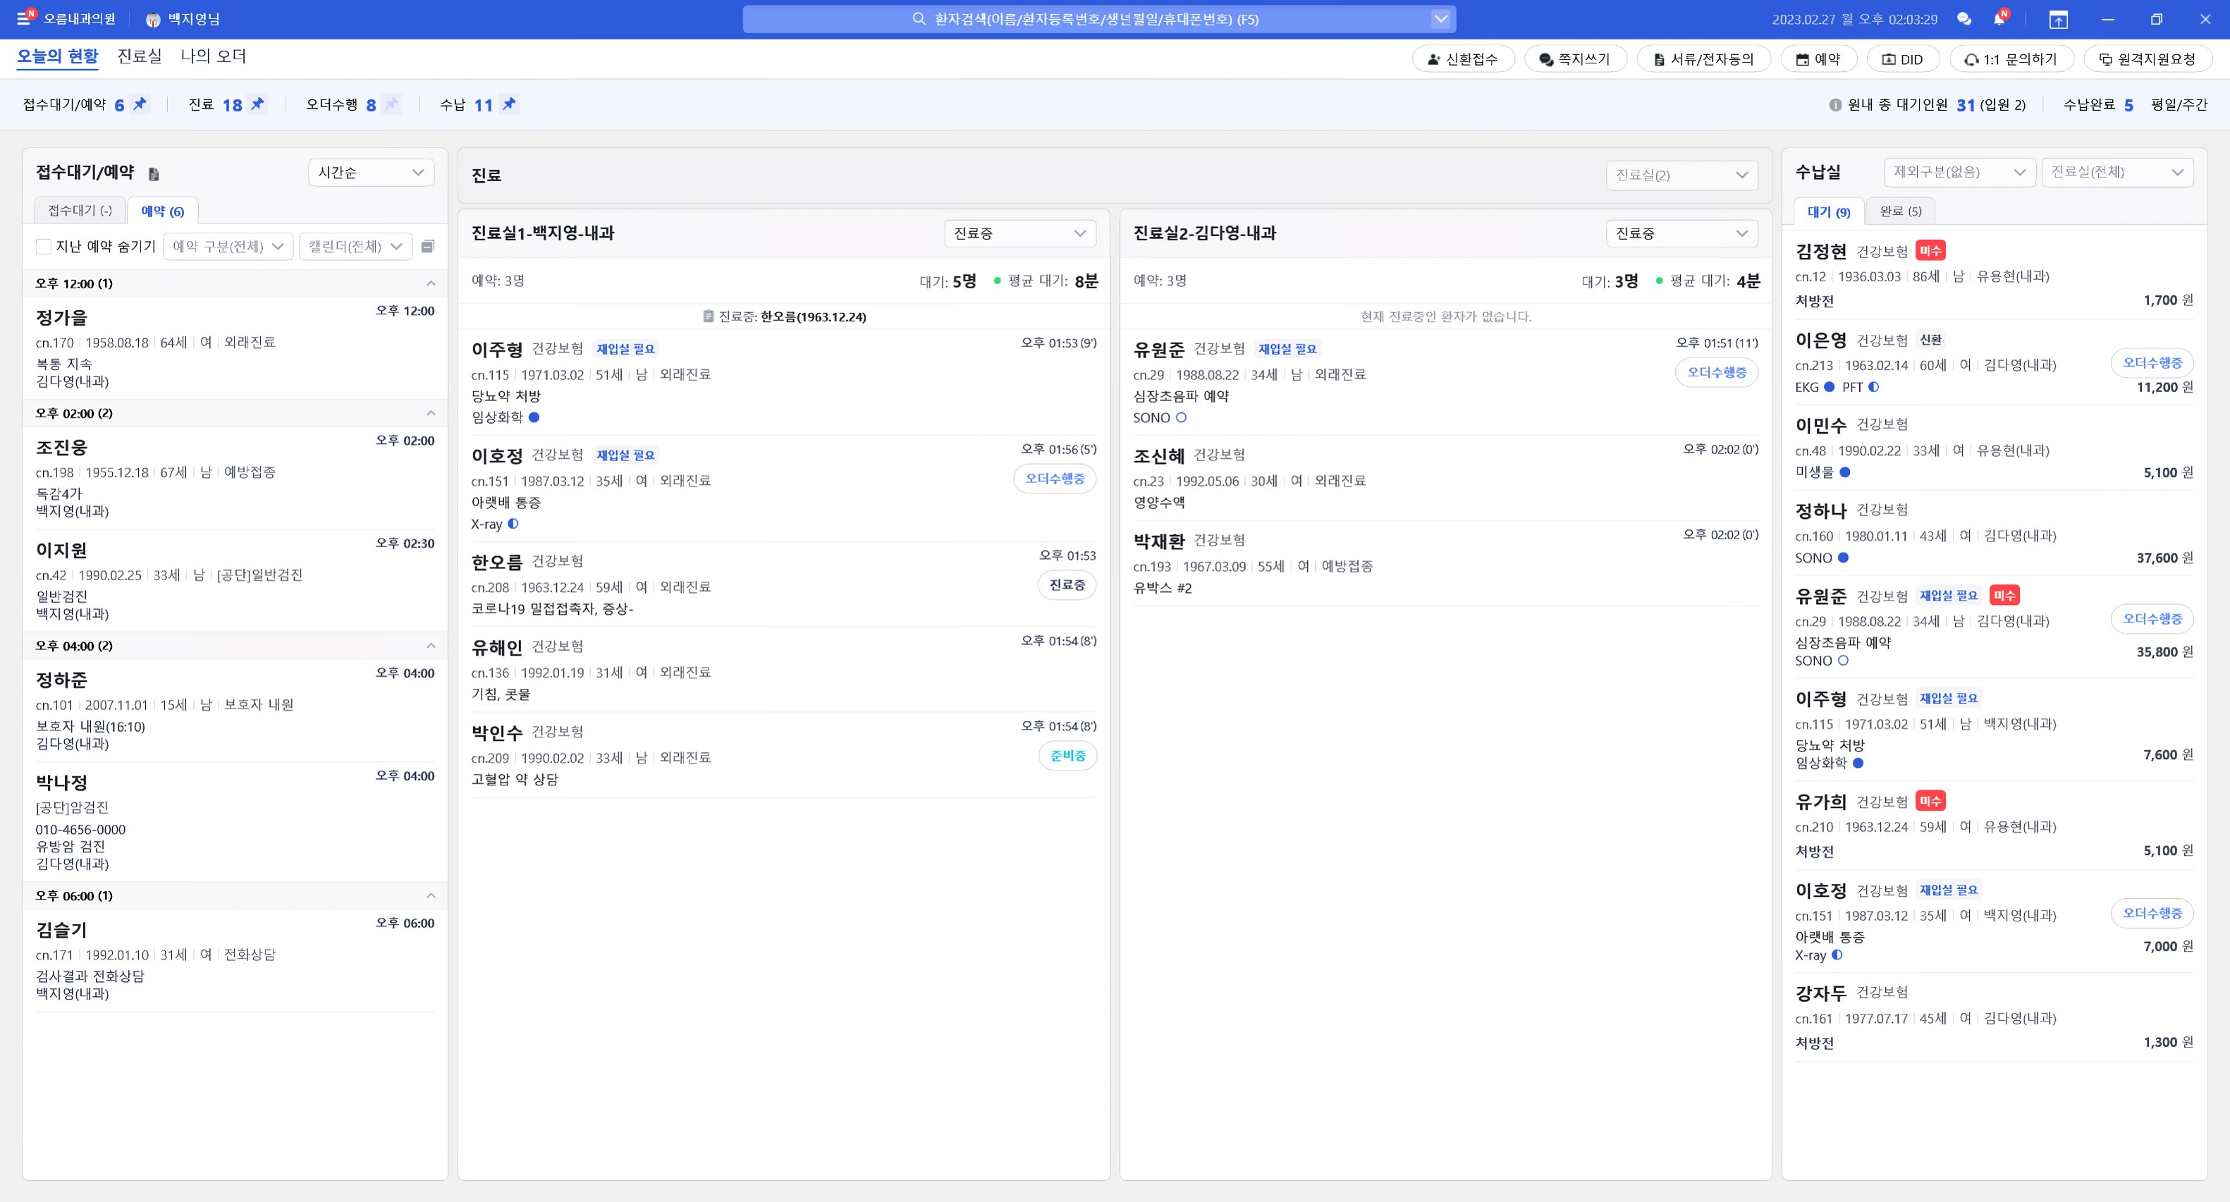Toggle the pin next to 수납 11

tap(509, 104)
